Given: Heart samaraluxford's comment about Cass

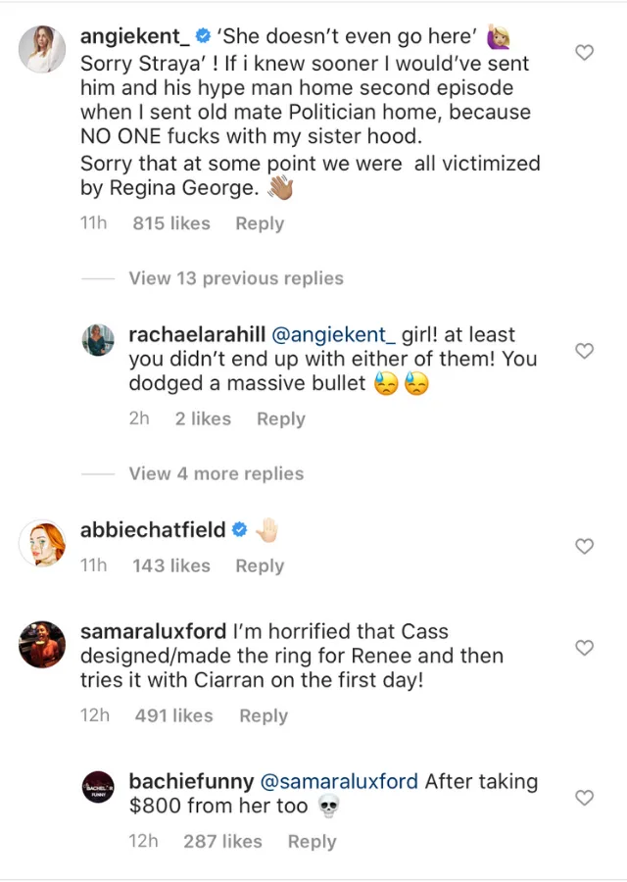Looking at the screenshot, I should pyautogui.click(x=585, y=648).
